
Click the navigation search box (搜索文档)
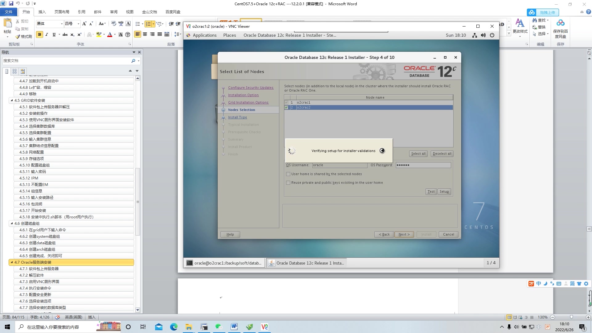(x=66, y=61)
